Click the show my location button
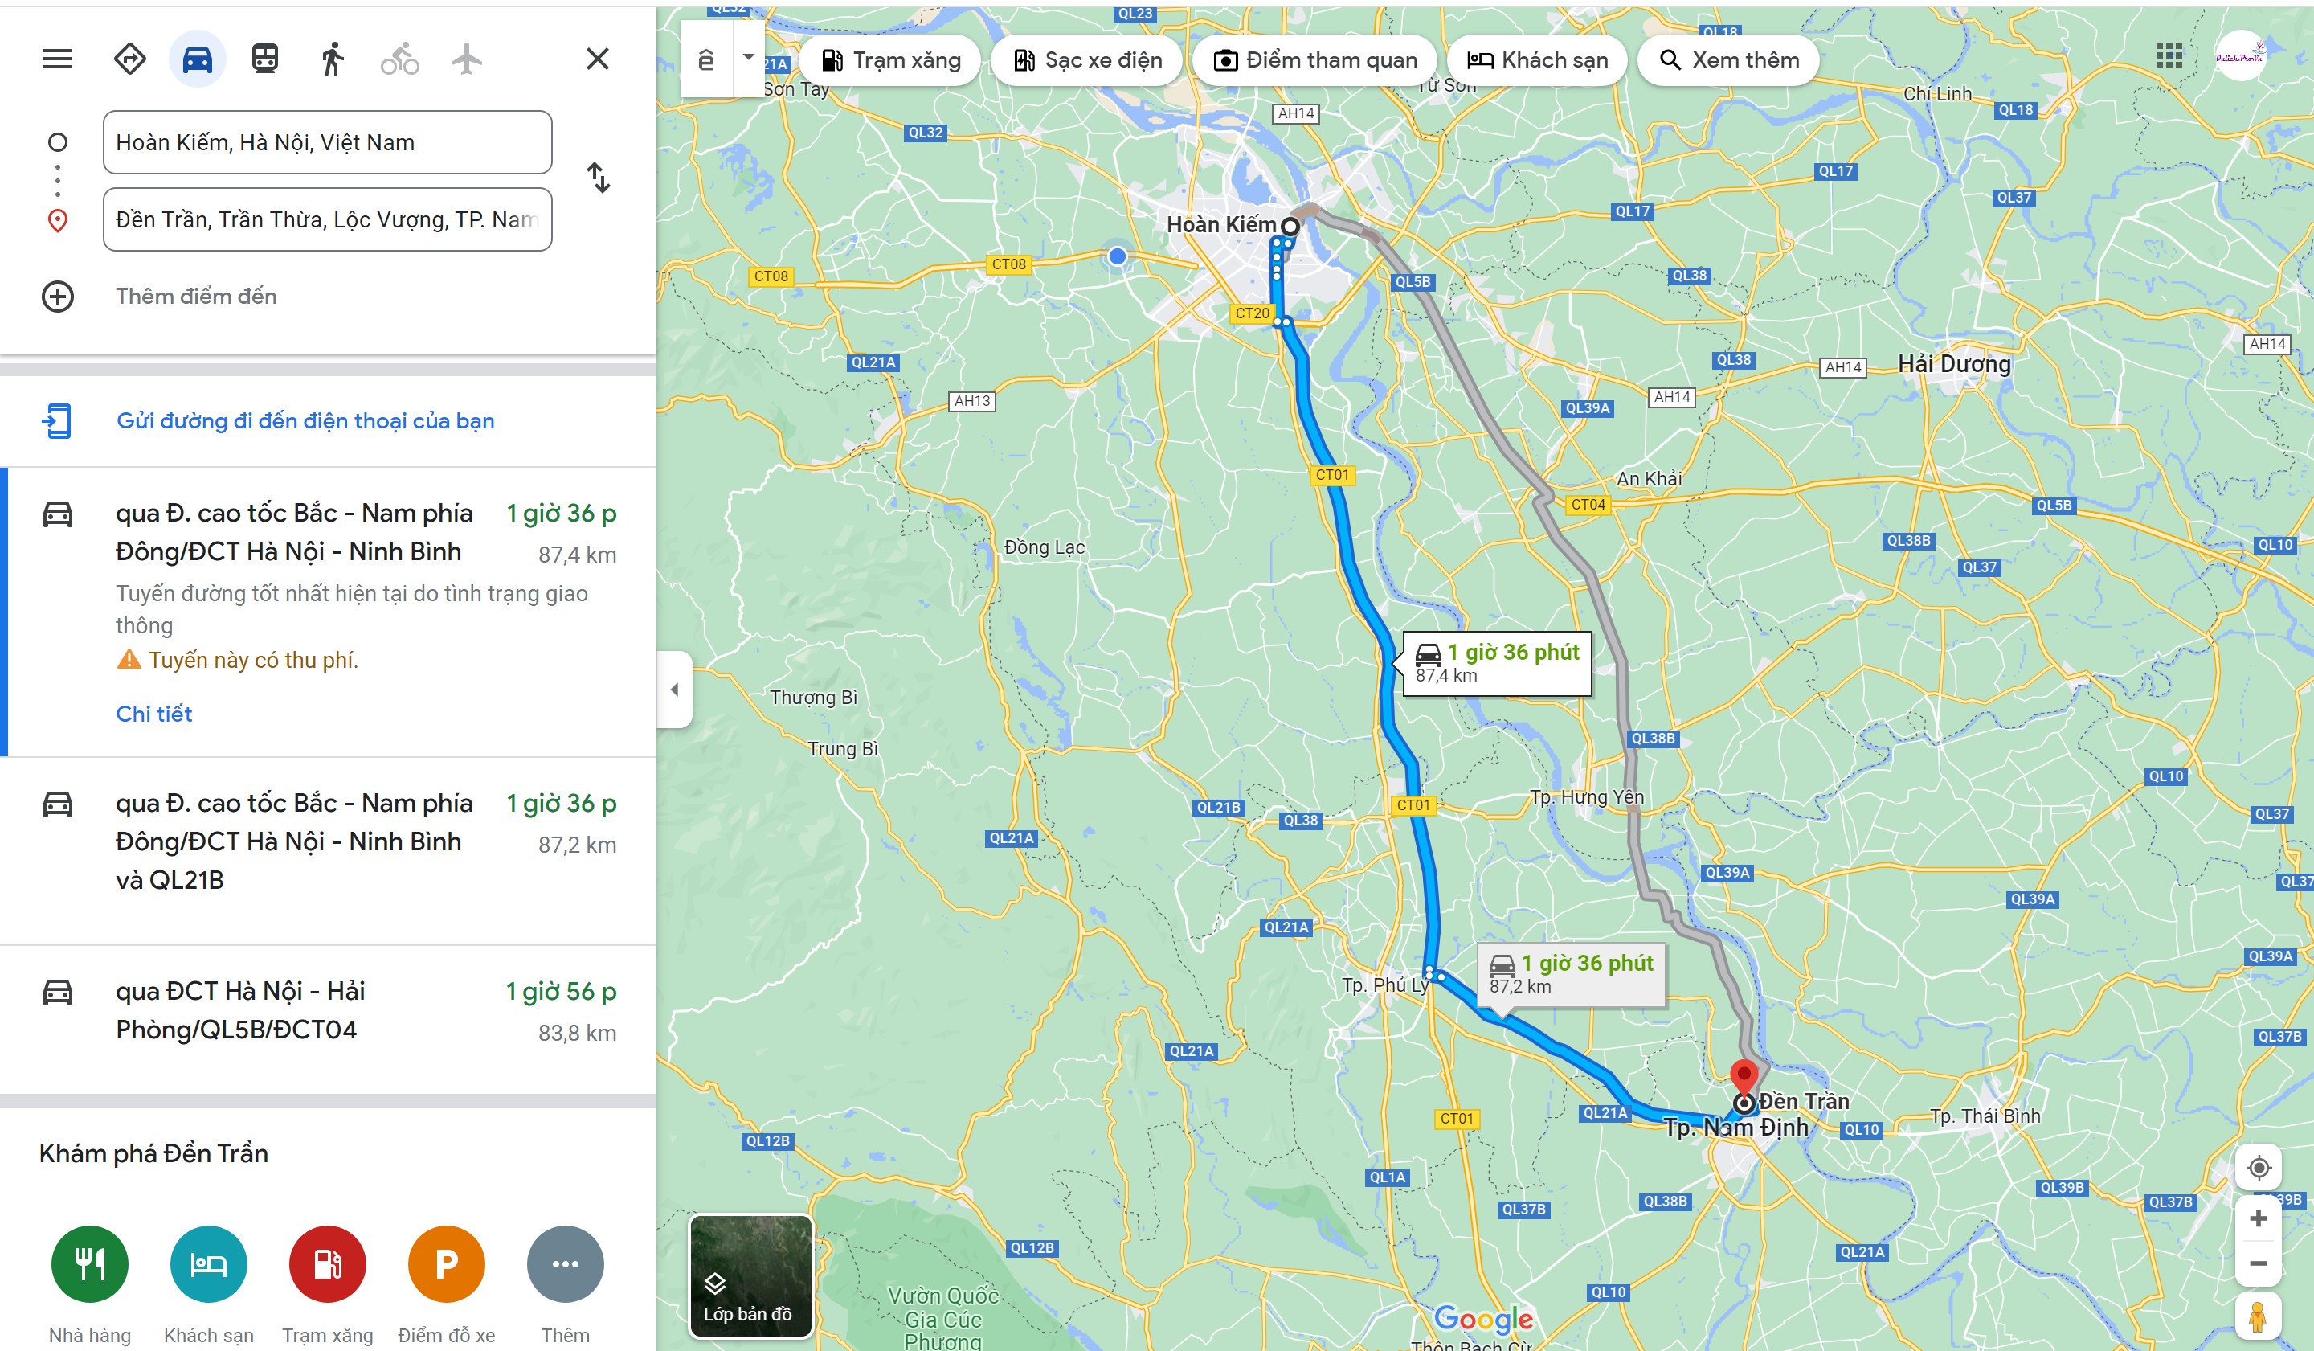Viewport: 2314px width, 1351px height. click(2258, 1169)
